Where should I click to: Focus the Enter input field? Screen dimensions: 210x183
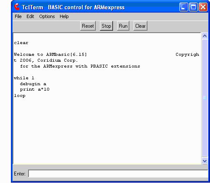point(118,173)
